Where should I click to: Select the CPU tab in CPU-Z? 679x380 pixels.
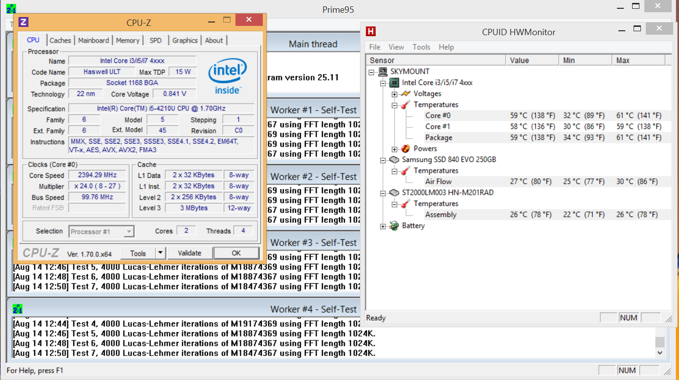click(x=33, y=40)
